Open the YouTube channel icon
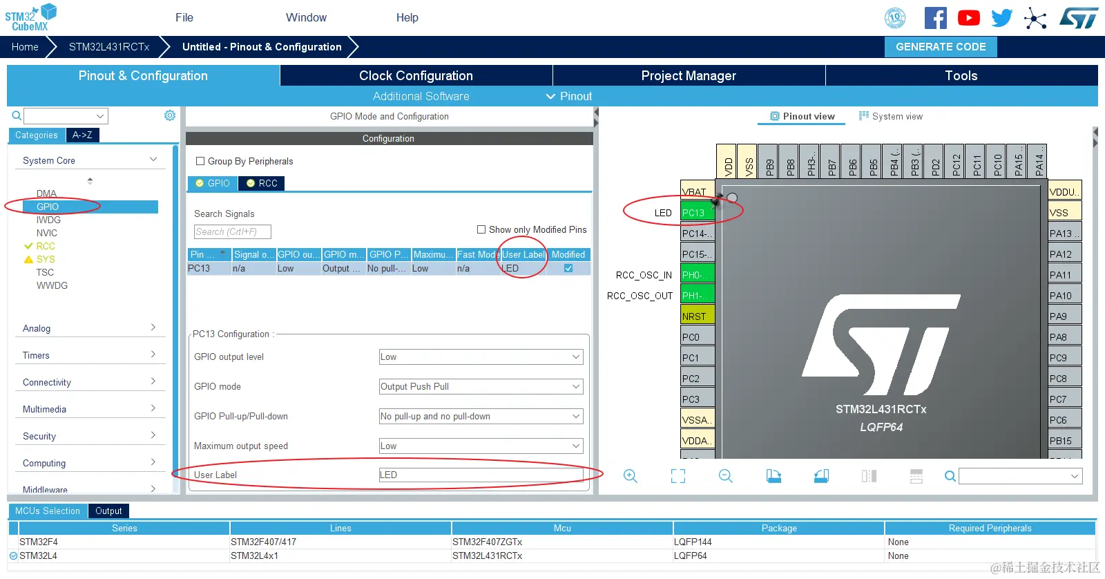1105x579 pixels. coord(968,18)
